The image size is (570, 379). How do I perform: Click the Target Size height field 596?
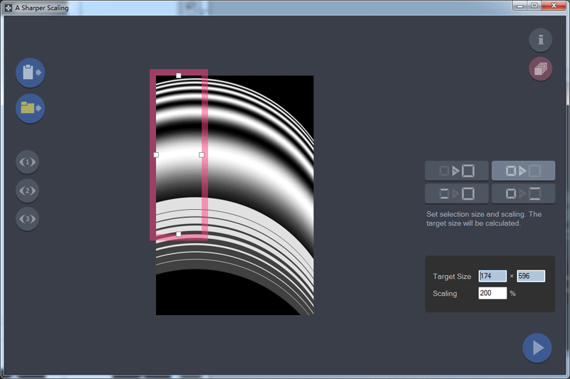coord(531,276)
